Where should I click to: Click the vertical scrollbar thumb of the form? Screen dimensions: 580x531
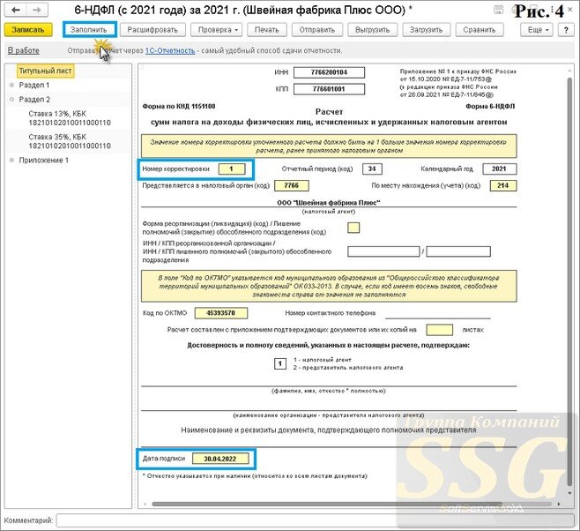[x=569, y=281]
